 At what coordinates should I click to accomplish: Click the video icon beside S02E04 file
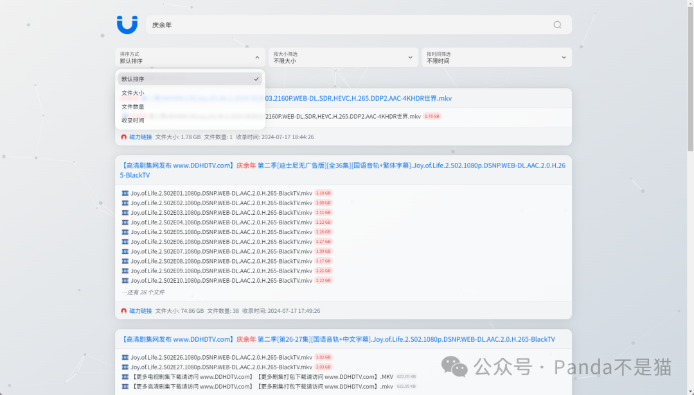click(125, 223)
